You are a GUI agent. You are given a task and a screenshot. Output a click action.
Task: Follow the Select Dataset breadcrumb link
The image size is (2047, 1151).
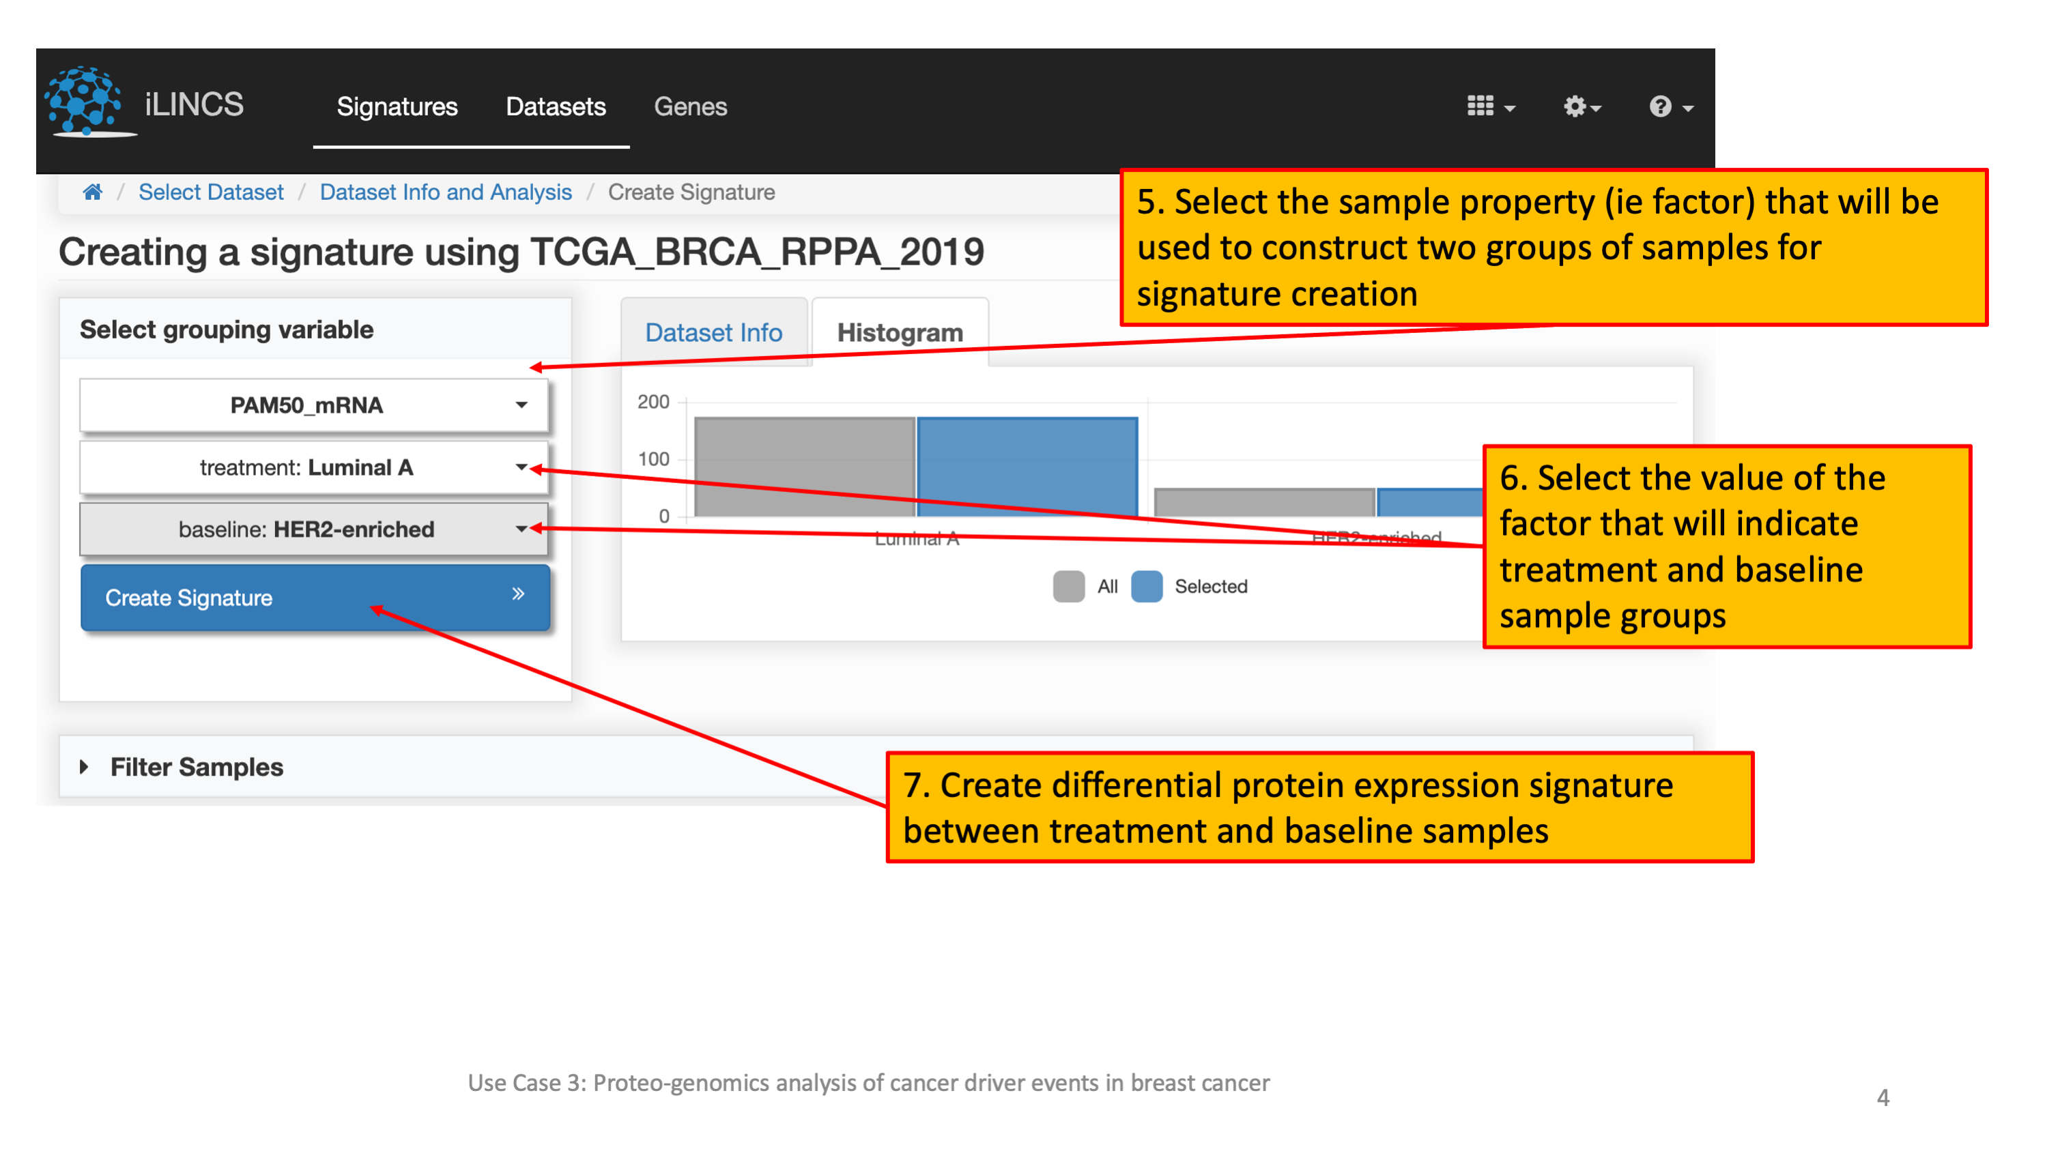[211, 192]
